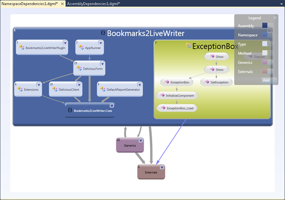285x200 pixels.
Task: Click the Dispose method icon
Action: [x=250, y=57]
